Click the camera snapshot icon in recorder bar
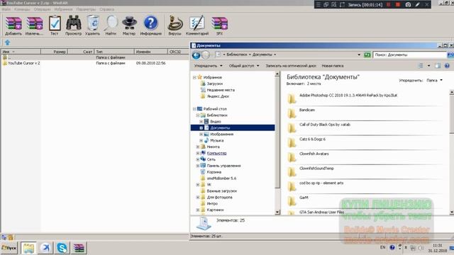Image resolution: width=454 pixels, height=255 pixels. coord(408,5)
